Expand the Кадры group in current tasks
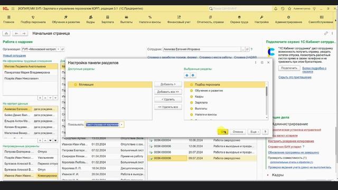 coord(268,175)
